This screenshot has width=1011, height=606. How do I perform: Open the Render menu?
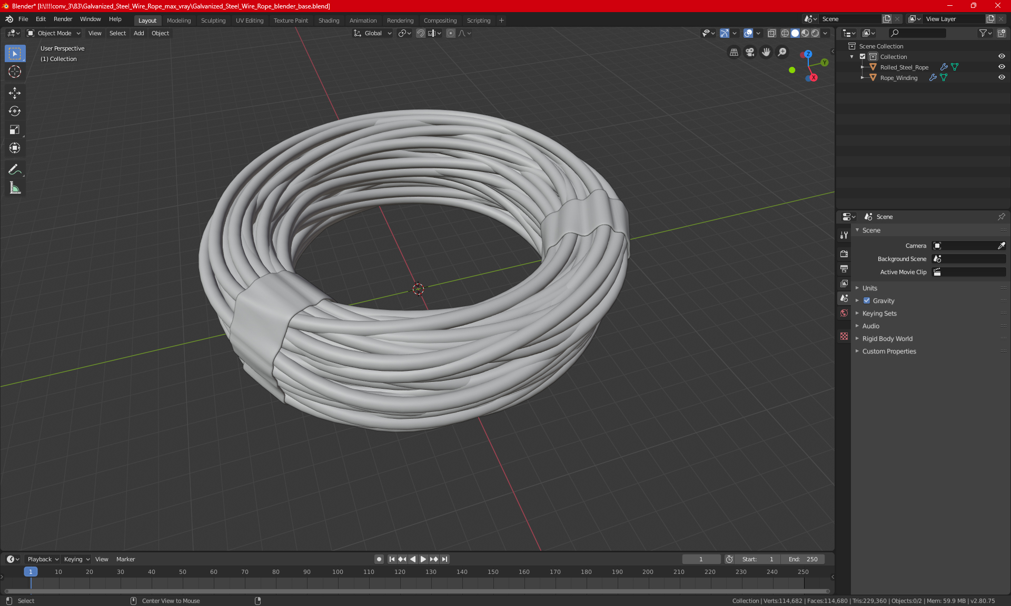[x=63, y=19]
